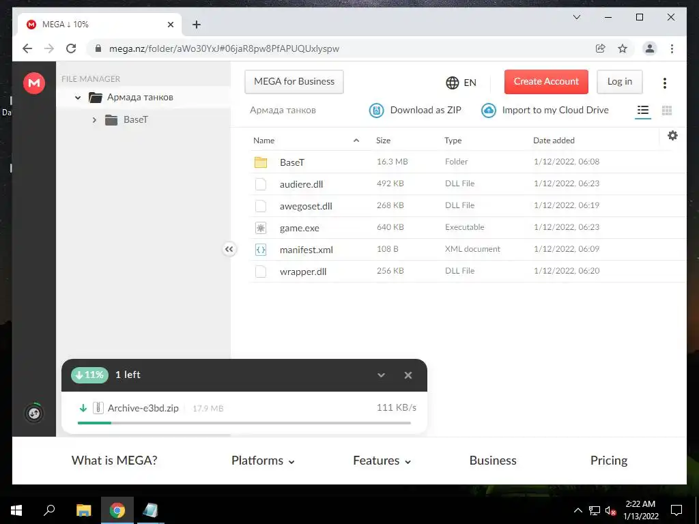
Task: Open a new browser tab
Action: tap(196, 25)
